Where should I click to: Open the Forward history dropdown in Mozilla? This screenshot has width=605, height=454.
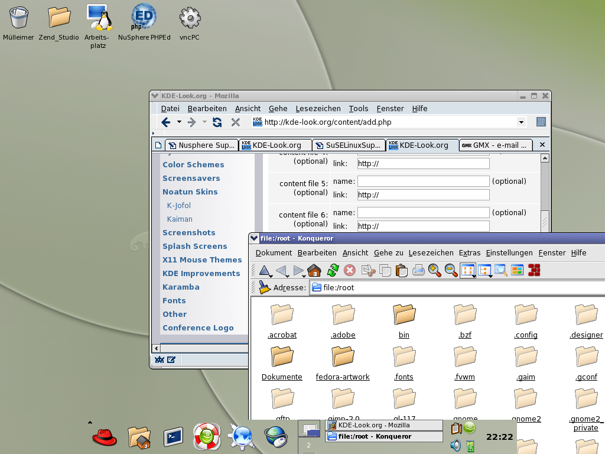click(x=204, y=122)
